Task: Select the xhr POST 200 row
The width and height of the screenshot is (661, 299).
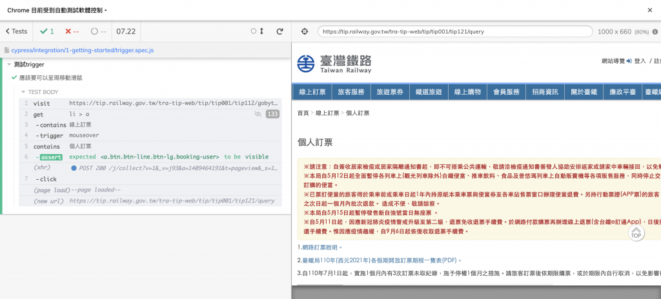Action: (x=150, y=168)
